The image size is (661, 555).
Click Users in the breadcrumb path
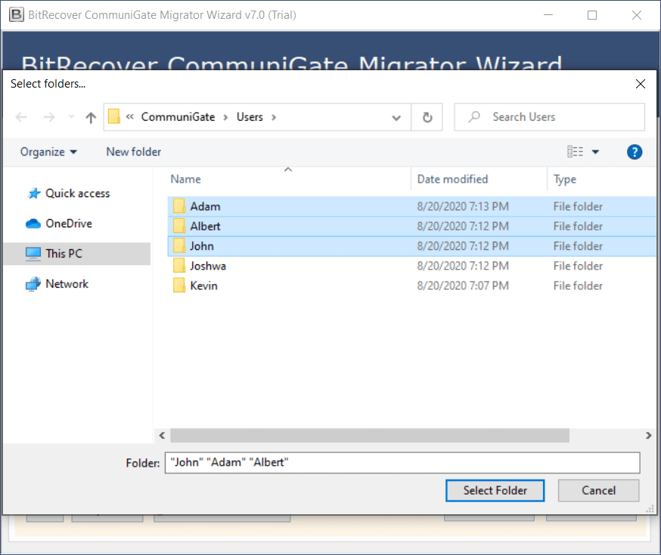[x=250, y=117]
